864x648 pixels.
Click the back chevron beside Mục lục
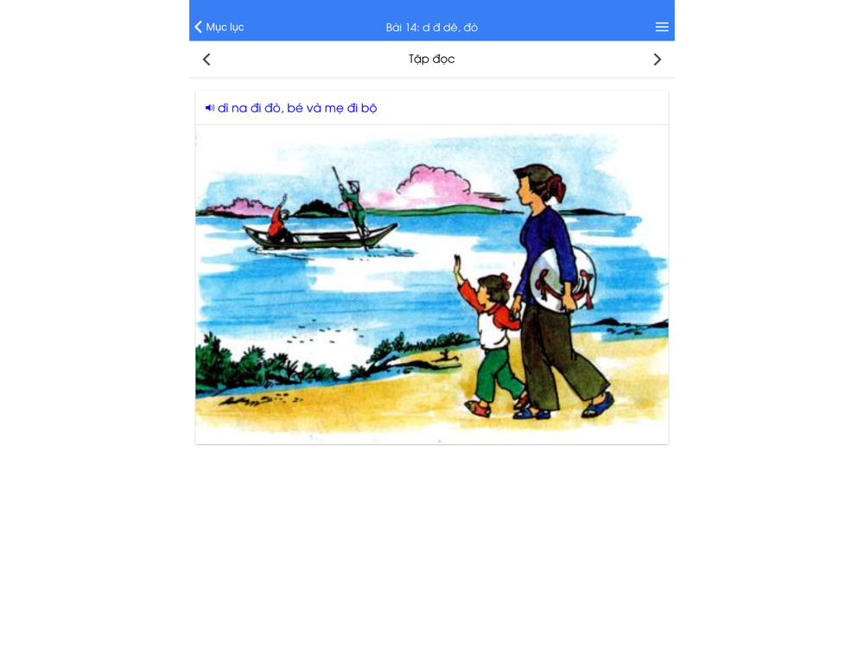[x=199, y=27]
